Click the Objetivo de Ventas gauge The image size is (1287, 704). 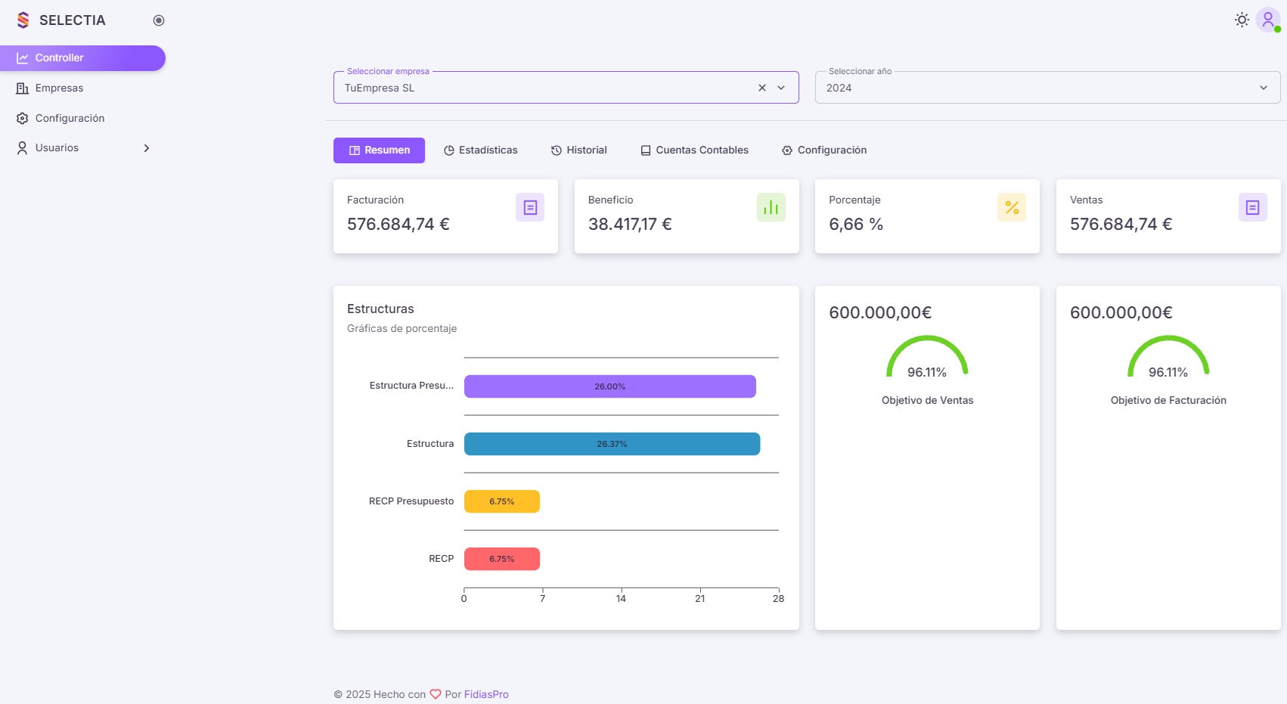[x=927, y=358]
